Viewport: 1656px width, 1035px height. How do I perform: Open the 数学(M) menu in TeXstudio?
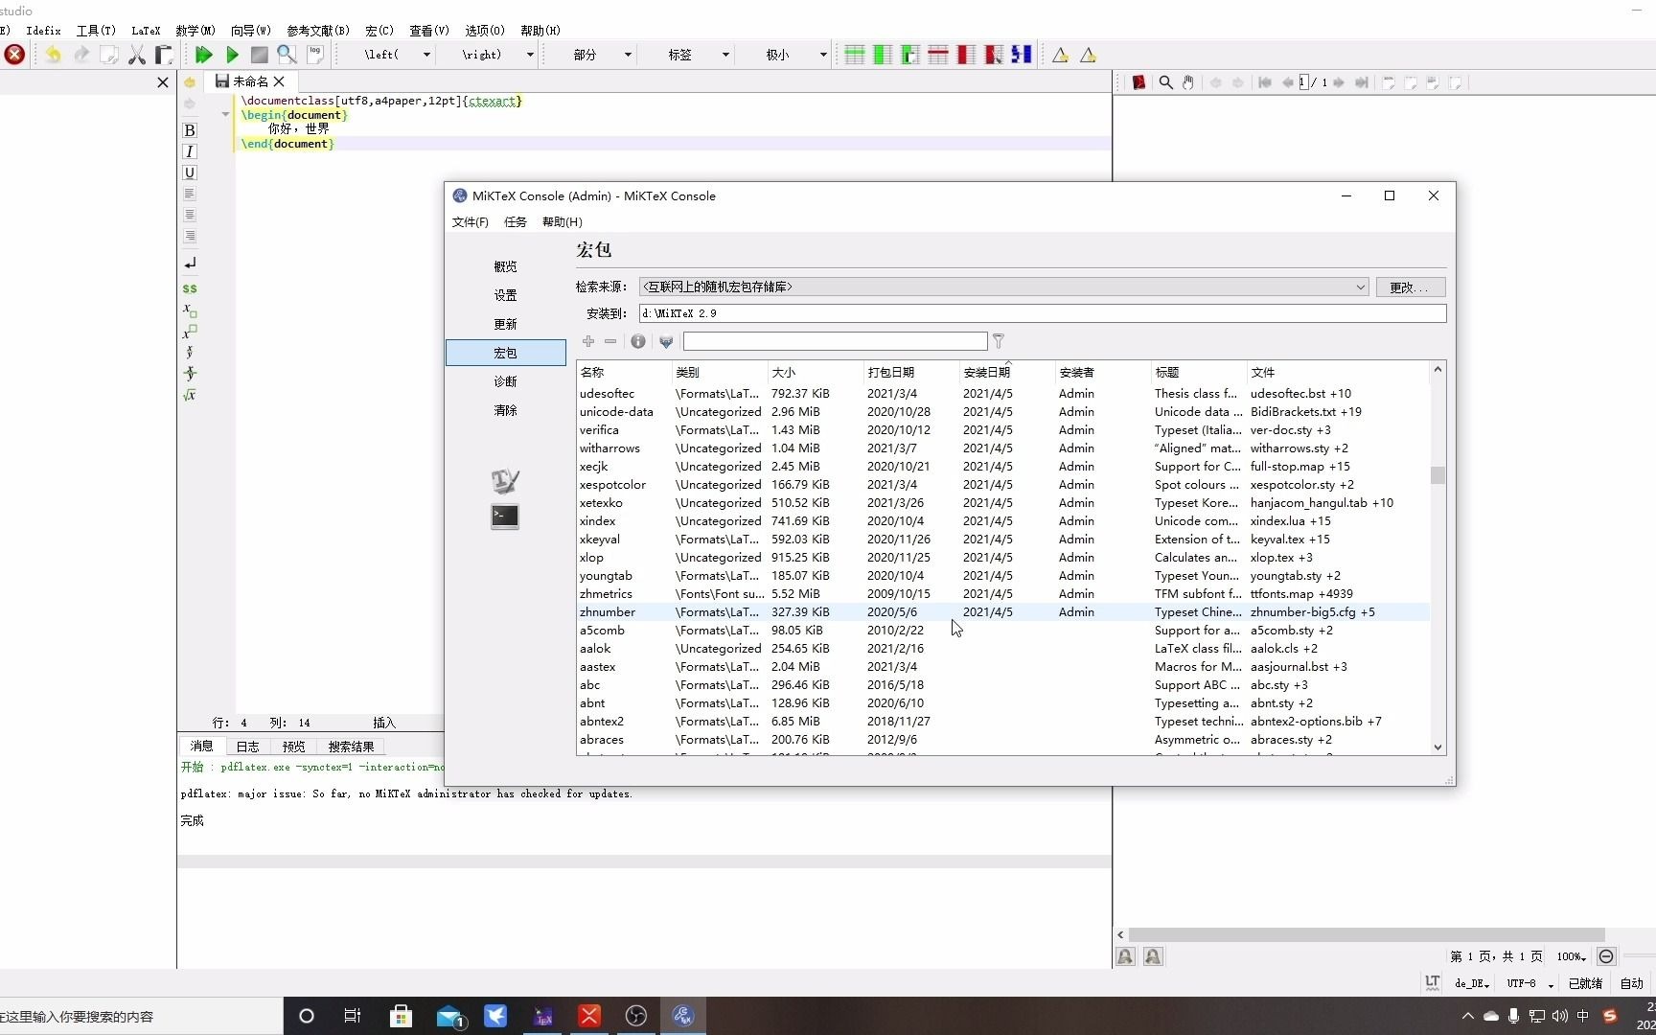195,31
